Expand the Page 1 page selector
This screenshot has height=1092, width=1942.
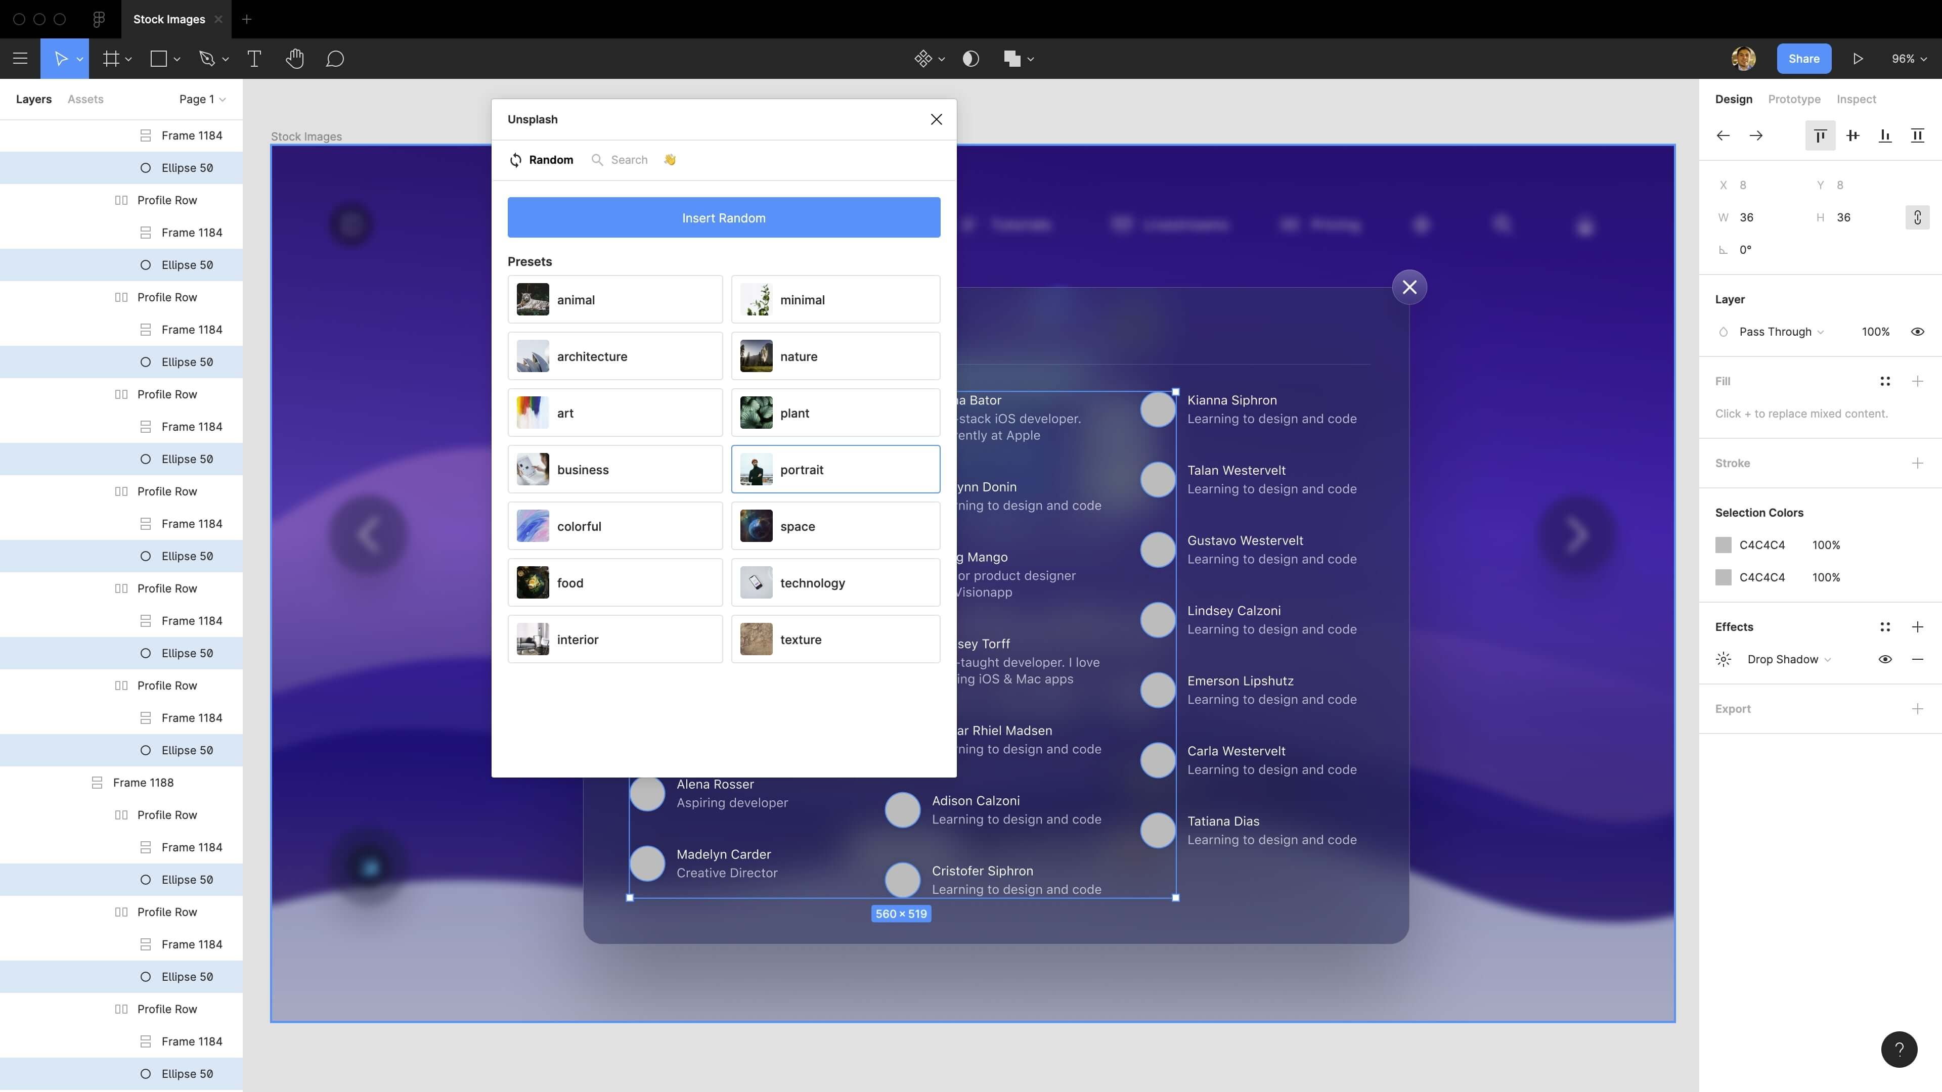[201, 99]
